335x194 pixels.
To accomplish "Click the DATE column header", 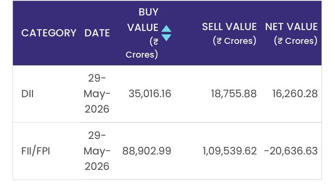I will click(97, 33).
